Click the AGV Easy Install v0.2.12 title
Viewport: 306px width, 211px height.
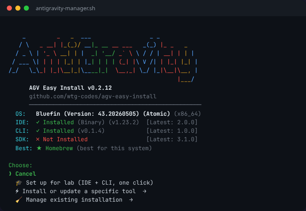click(x=71, y=88)
